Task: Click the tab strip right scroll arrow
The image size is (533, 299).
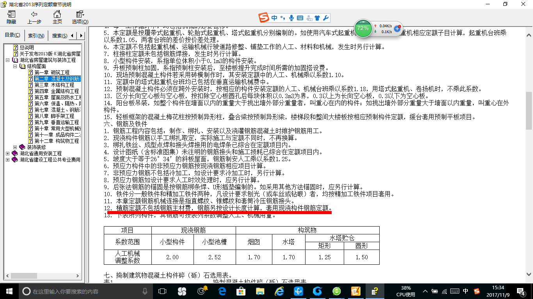Action: pyautogui.click(x=81, y=36)
